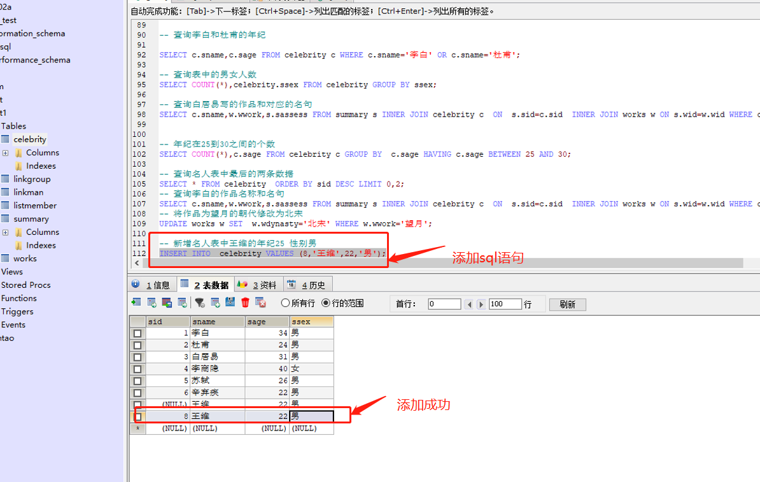The height and width of the screenshot is (482, 760).
Task: Click the sname cell 李商隐
Action: [217, 369]
